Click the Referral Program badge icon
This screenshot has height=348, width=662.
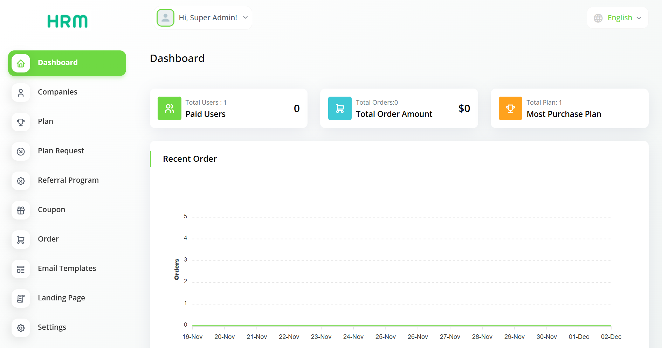[21, 181]
